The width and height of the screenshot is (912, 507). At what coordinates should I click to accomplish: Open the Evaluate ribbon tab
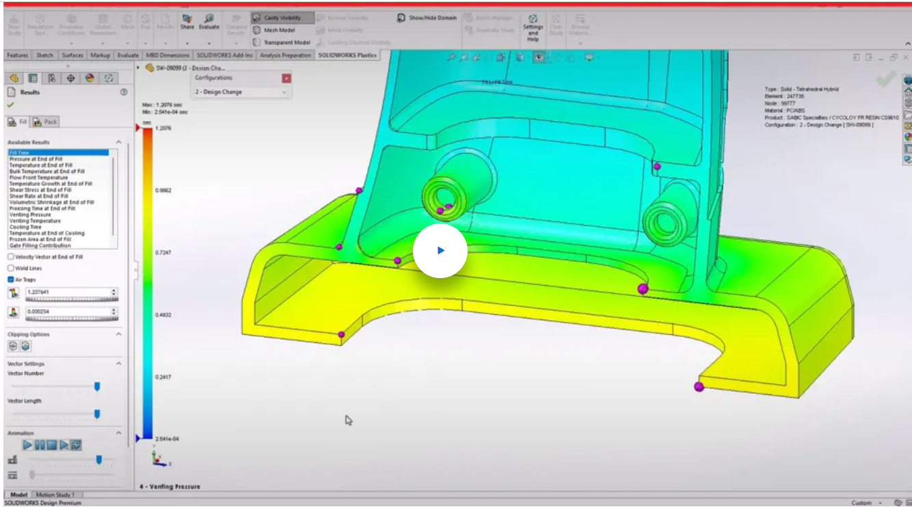pos(127,55)
